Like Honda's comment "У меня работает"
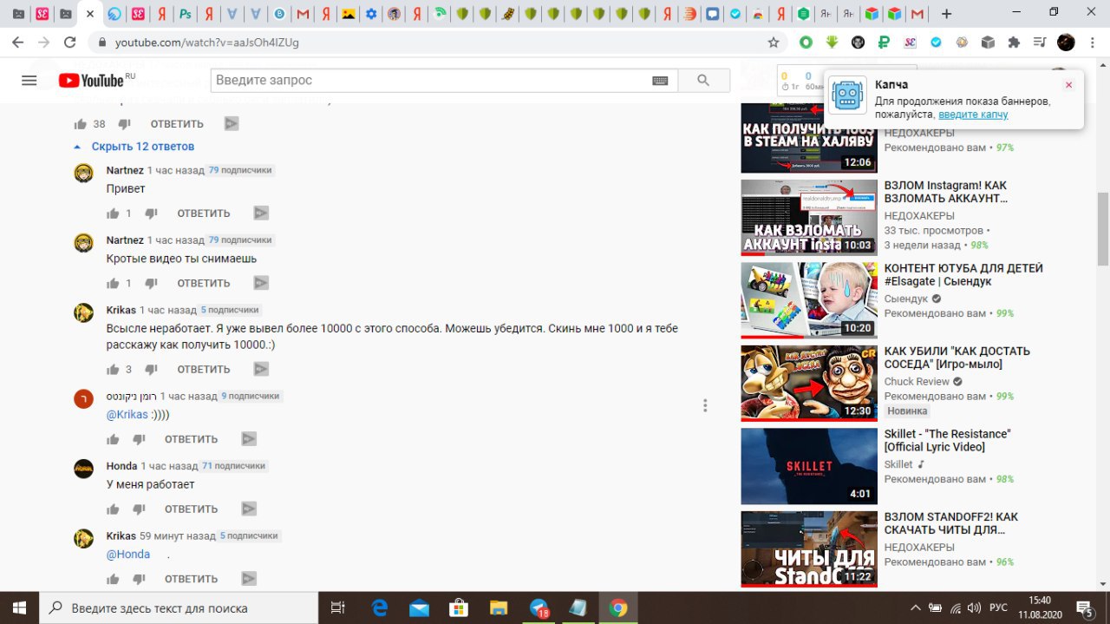The width and height of the screenshot is (1110, 624). click(x=113, y=509)
